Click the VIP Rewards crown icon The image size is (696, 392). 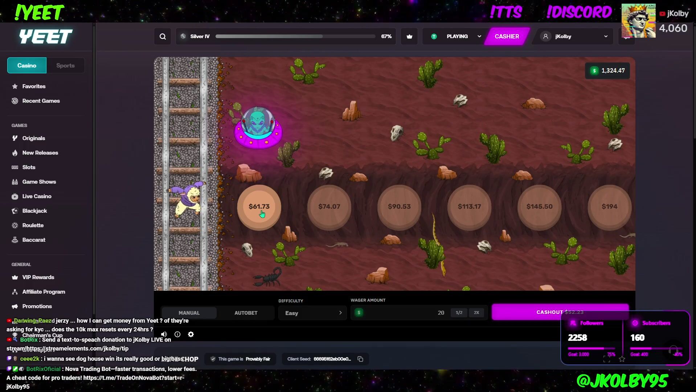click(15, 277)
